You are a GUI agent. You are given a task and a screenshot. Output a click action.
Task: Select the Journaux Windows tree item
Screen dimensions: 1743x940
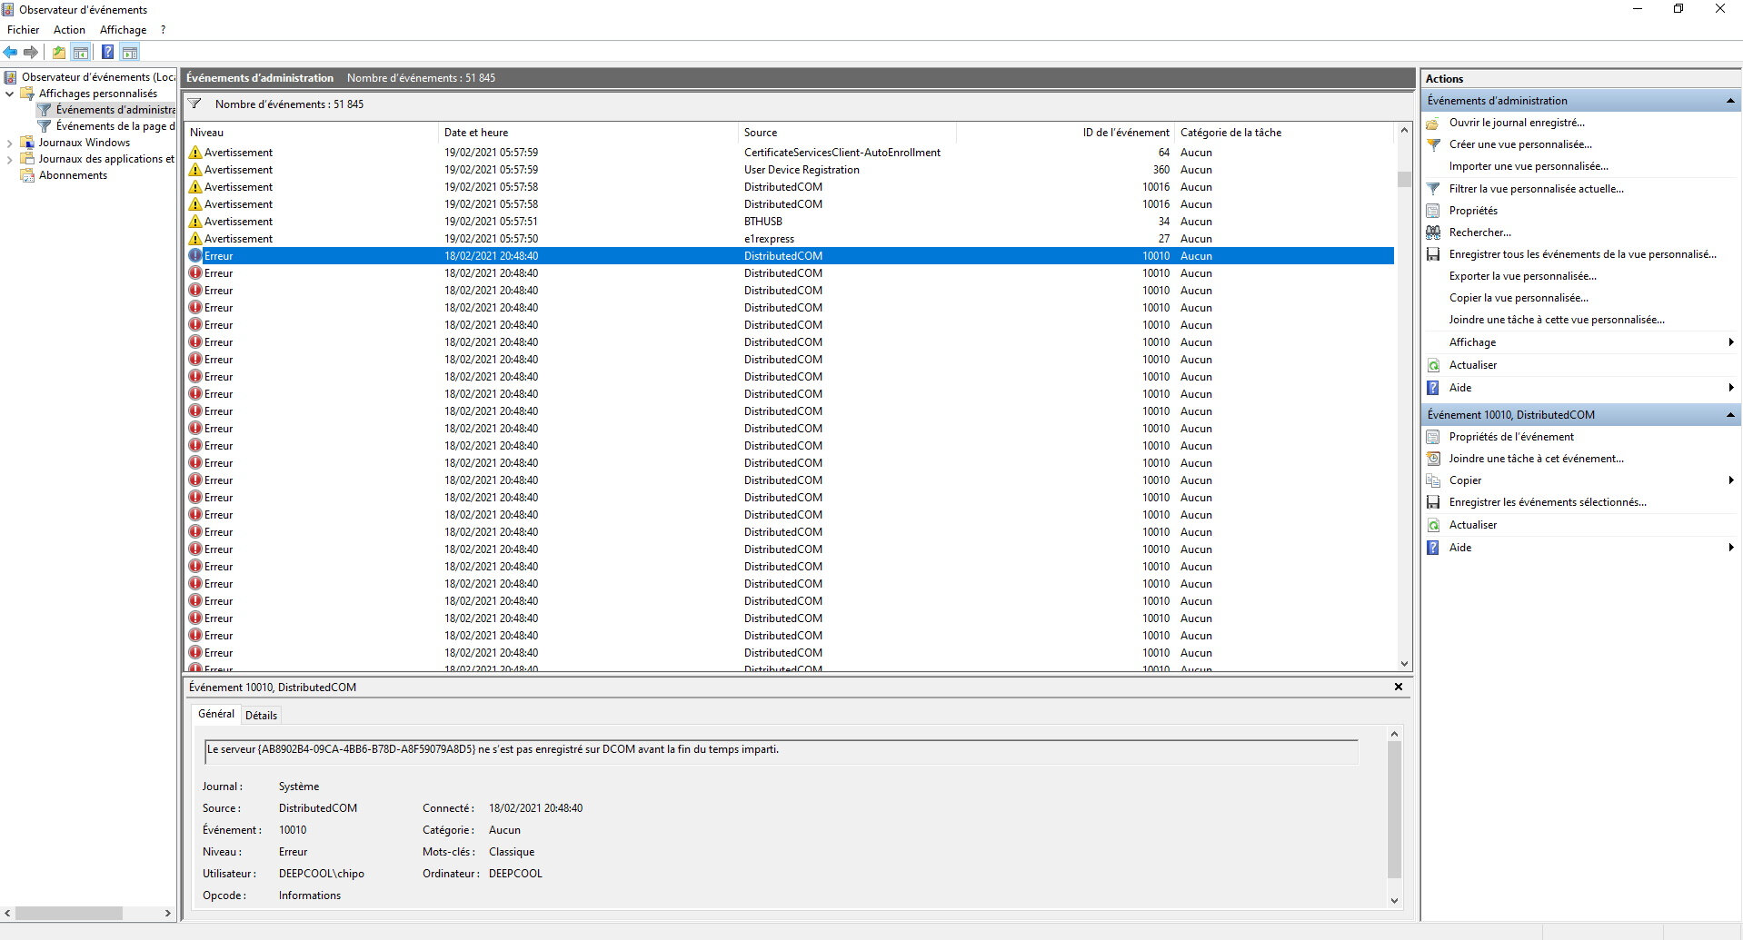[x=84, y=143]
